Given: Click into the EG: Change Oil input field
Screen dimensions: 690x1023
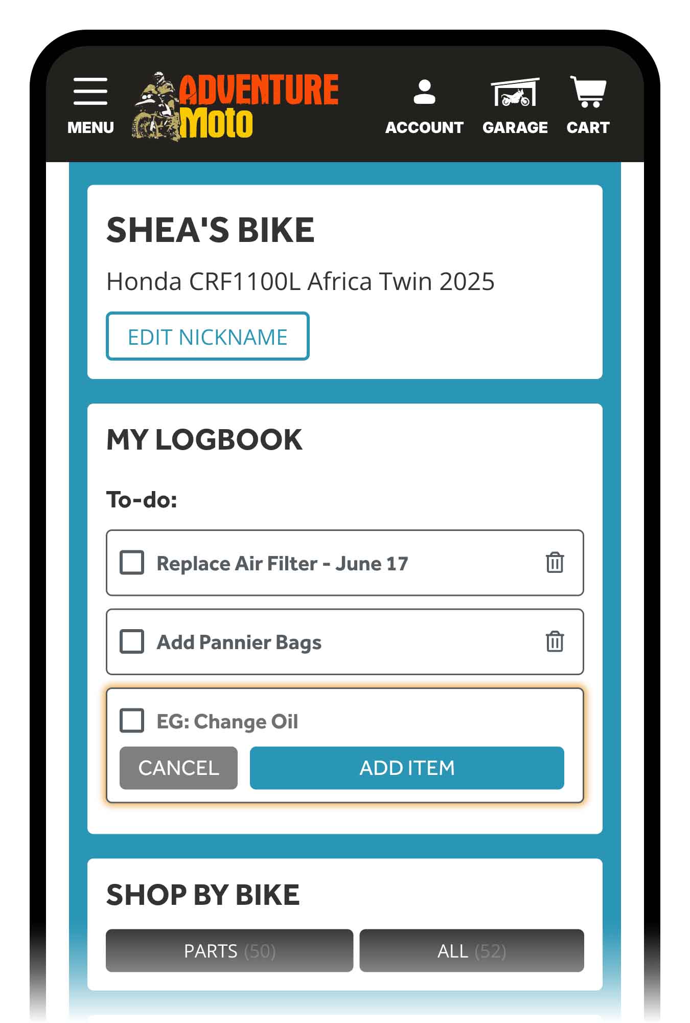Looking at the screenshot, I should [x=358, y=721].
